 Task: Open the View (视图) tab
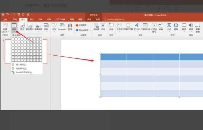tap(81, 19)
